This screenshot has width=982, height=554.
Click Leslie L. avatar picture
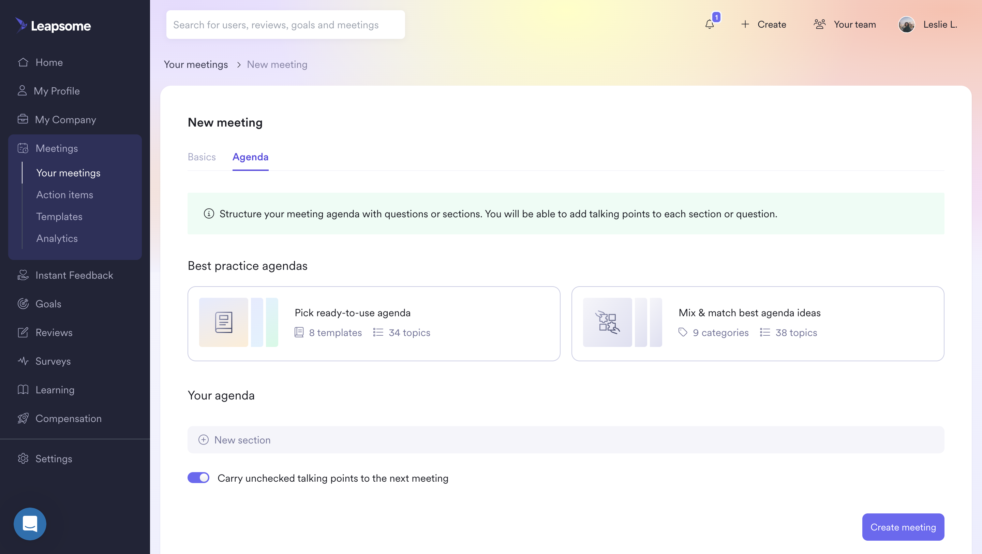907,25
